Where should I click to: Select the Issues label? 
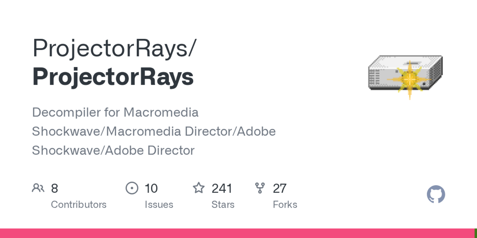click(x=159, y=205)
